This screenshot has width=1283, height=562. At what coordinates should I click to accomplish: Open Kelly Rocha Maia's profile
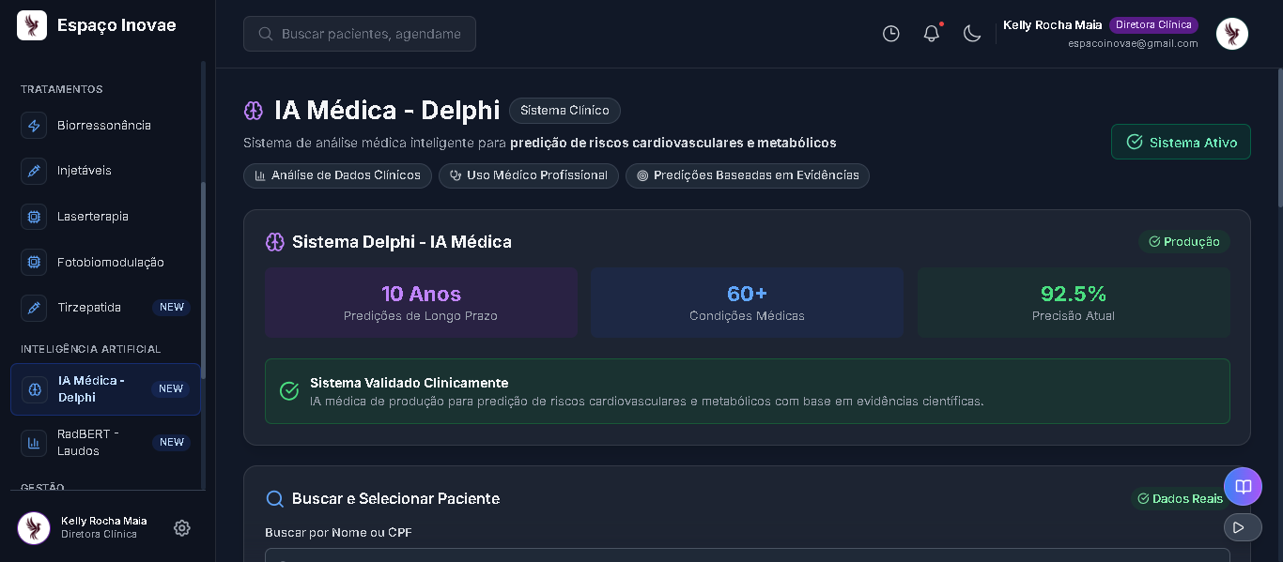pos(1231,34)
